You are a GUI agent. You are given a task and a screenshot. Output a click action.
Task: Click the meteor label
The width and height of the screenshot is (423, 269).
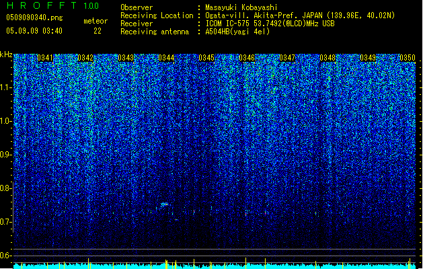pos(95,21)
